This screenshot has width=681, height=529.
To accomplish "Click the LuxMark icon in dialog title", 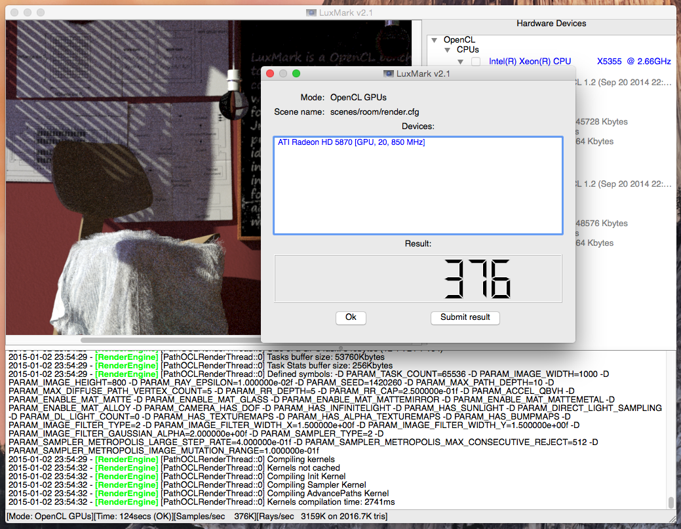I will pyautogui.click(x=388, y=74).
